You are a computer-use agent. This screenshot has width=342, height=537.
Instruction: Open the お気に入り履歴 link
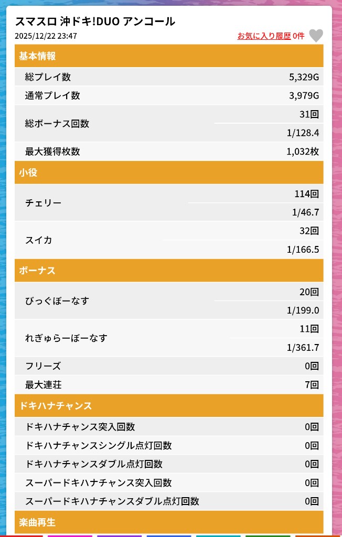coord(264,36)
